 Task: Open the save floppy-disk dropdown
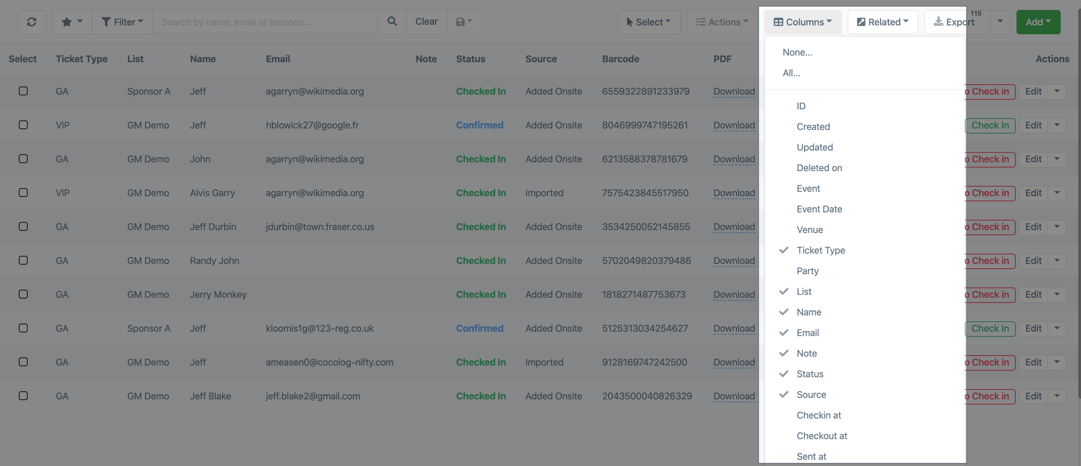pyautogui.click(x=464, y=22)
